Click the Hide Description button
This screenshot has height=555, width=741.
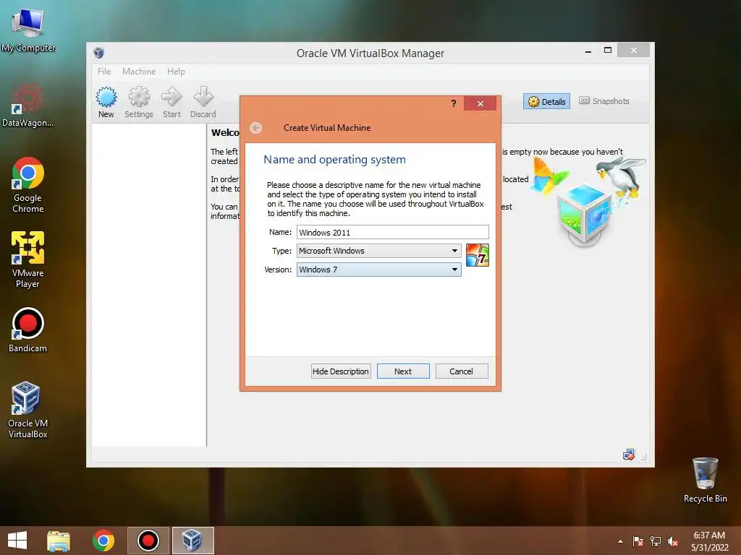341,371
